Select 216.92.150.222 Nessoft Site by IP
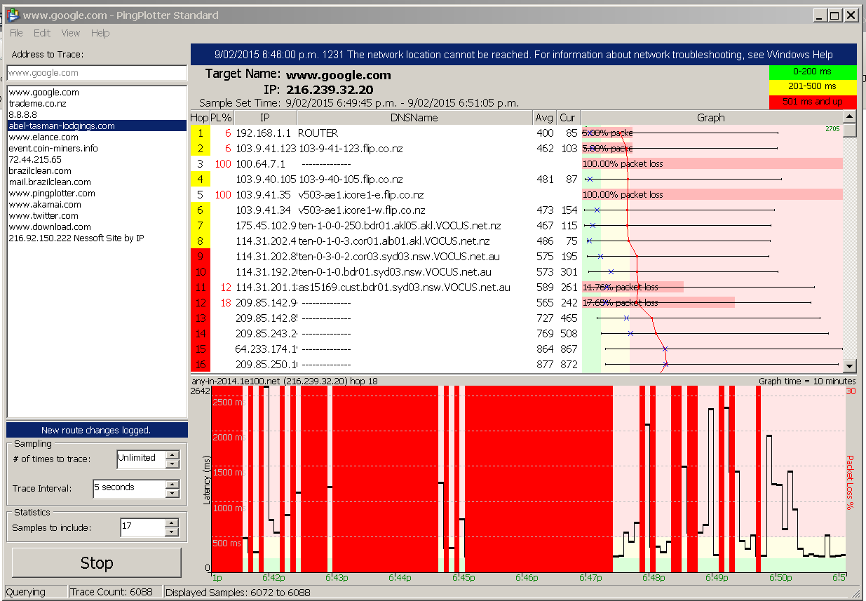The height and width of the screenshot is (601, 866). pyautogui.click(x=97, y=238)
